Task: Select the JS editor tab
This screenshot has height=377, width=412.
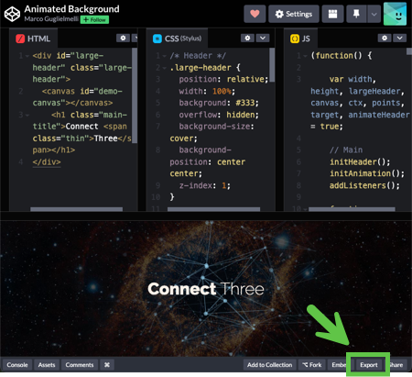Action: pyautogui.click(x=300, y=39)
